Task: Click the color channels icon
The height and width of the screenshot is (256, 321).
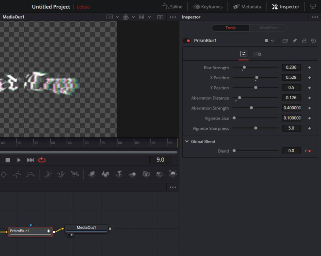Action: click(x=125, y=17)
